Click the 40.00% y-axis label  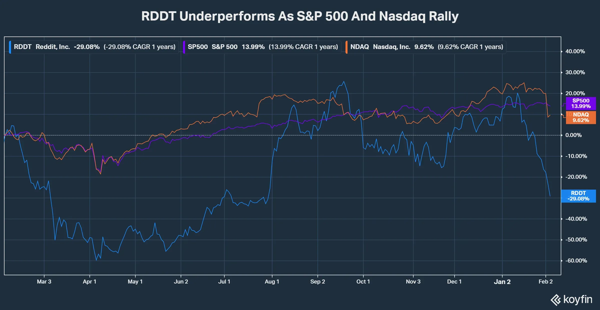coord(575,51)
